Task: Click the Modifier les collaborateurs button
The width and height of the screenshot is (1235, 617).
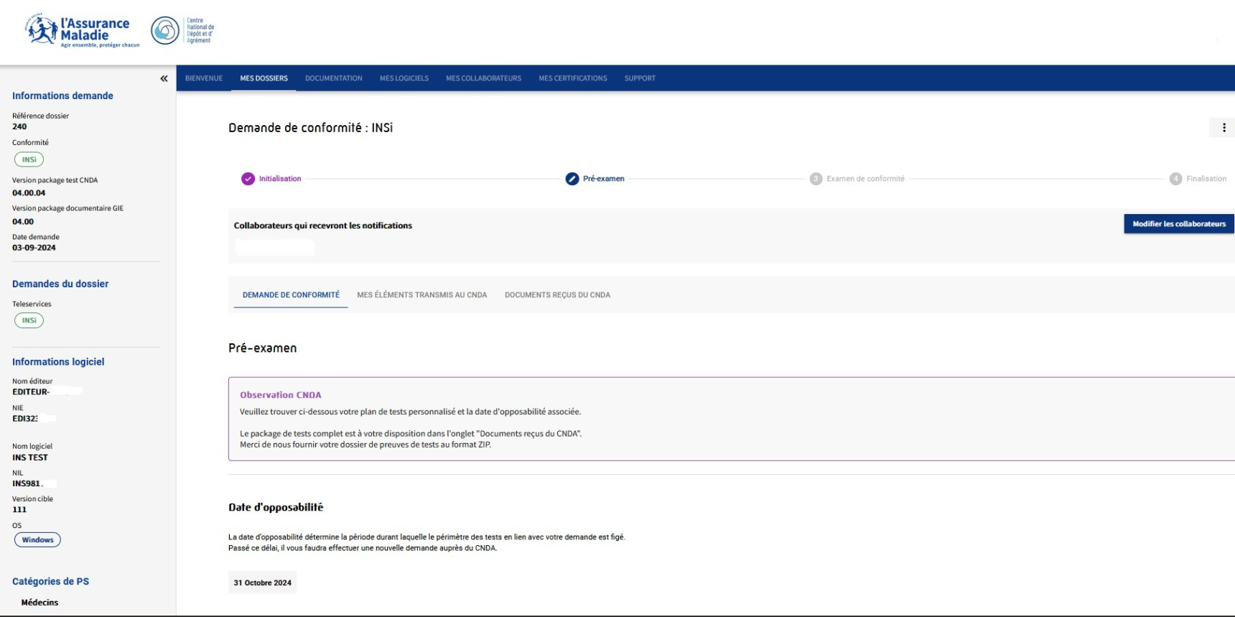Action: 1178,224
